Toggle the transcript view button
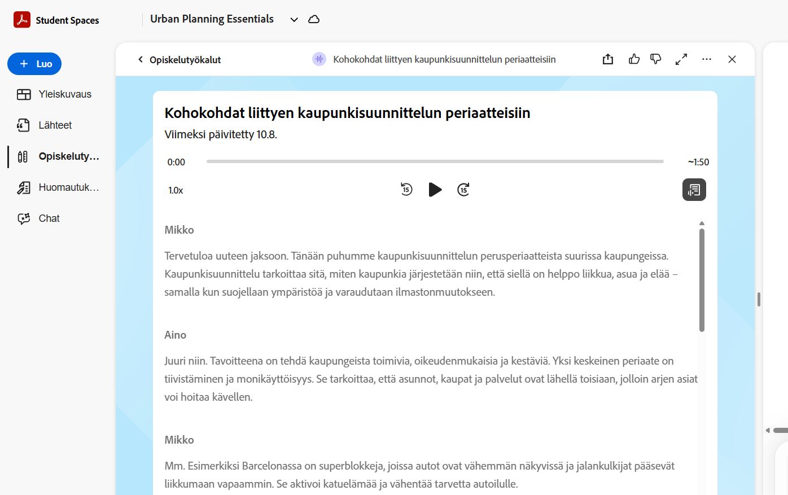The image size is (788, 495). click(x=694, y=190)
